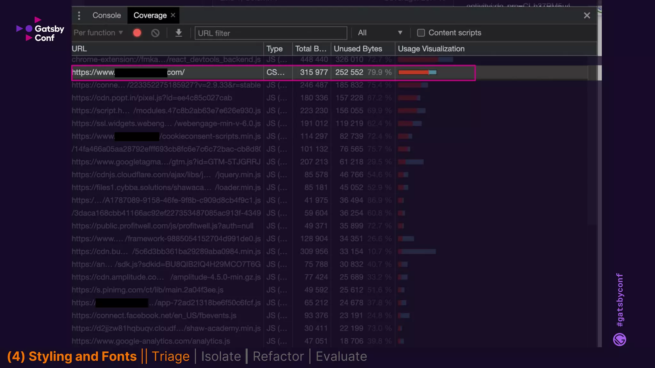Open the drawer three-dot menu
655x368 pixels.
coord(79,15)
